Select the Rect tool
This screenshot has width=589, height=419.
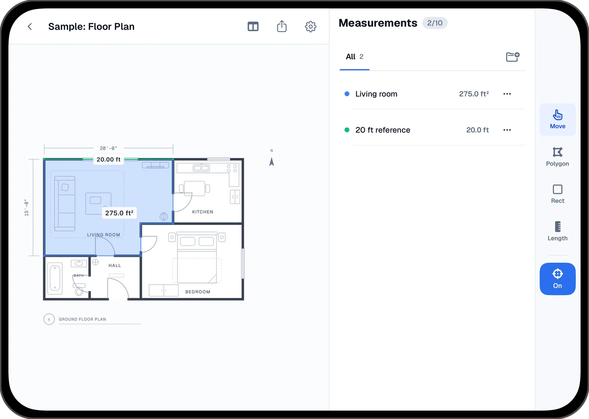[557, 194]
